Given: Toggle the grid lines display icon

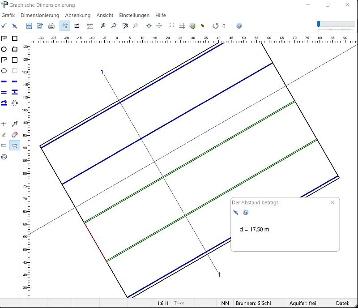Looking at the screenshot, I should click(182, 26).
